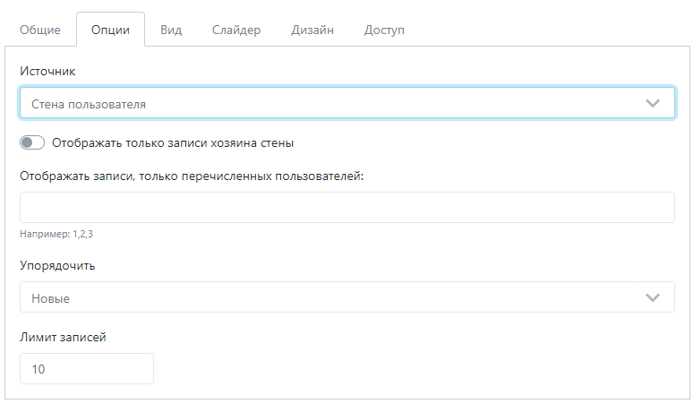Click label Отображать записи, только перечисленных пользователей

coord(192,176)
